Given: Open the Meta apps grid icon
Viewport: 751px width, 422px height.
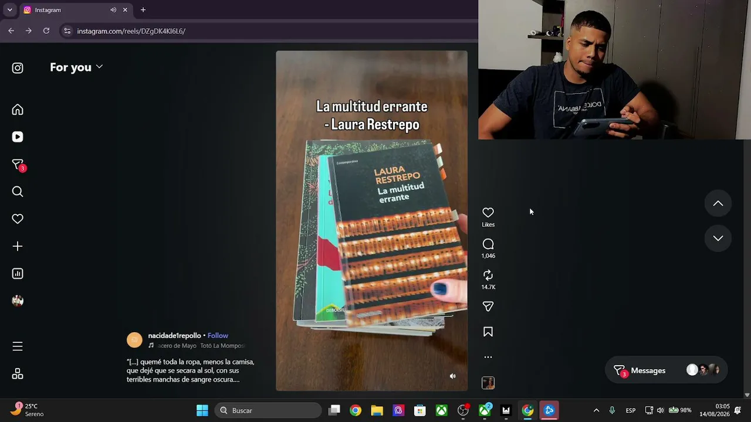Looking at the screenshot, I should coord(18,374).
